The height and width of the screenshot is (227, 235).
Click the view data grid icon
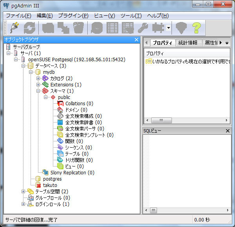point(112,28)
